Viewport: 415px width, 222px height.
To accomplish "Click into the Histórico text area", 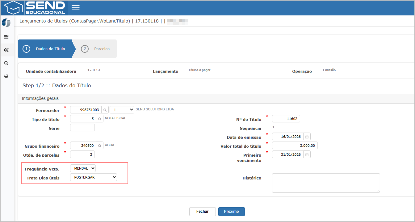I will (x=326, y=183).
